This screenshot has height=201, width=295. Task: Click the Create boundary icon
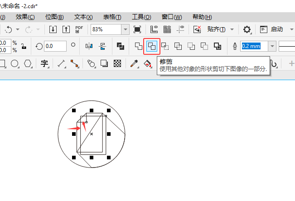[x=218, y=46]
